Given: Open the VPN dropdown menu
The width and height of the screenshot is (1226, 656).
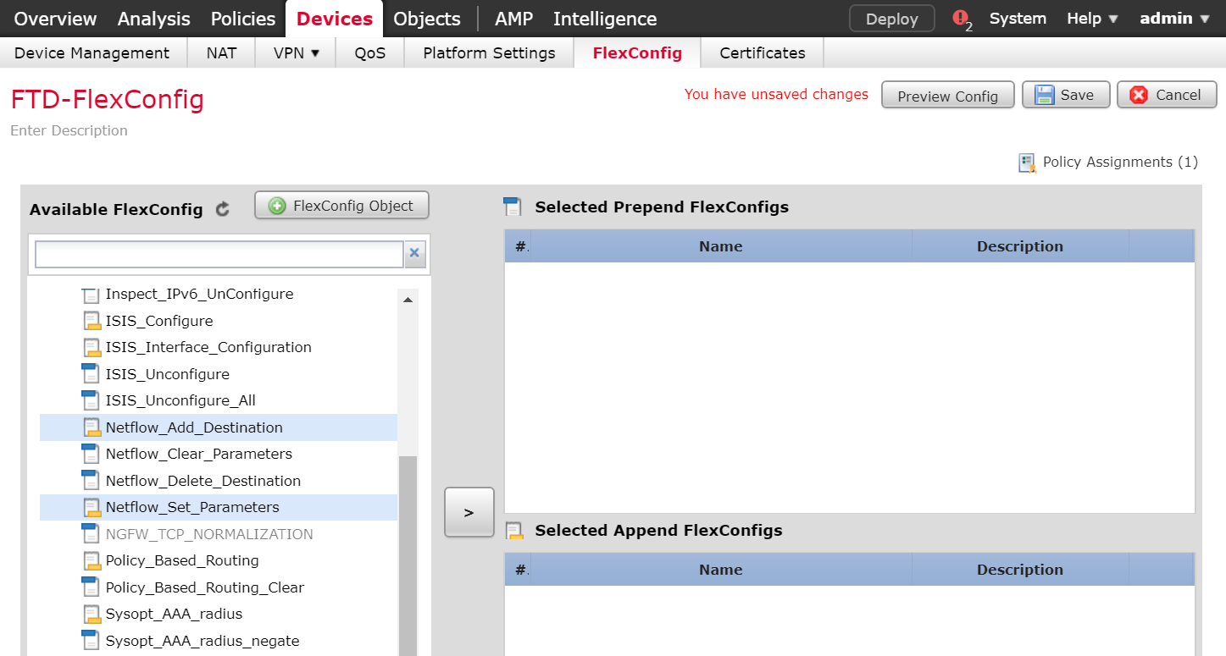Looking at the screenshot, I should click(x=297, y=52).
